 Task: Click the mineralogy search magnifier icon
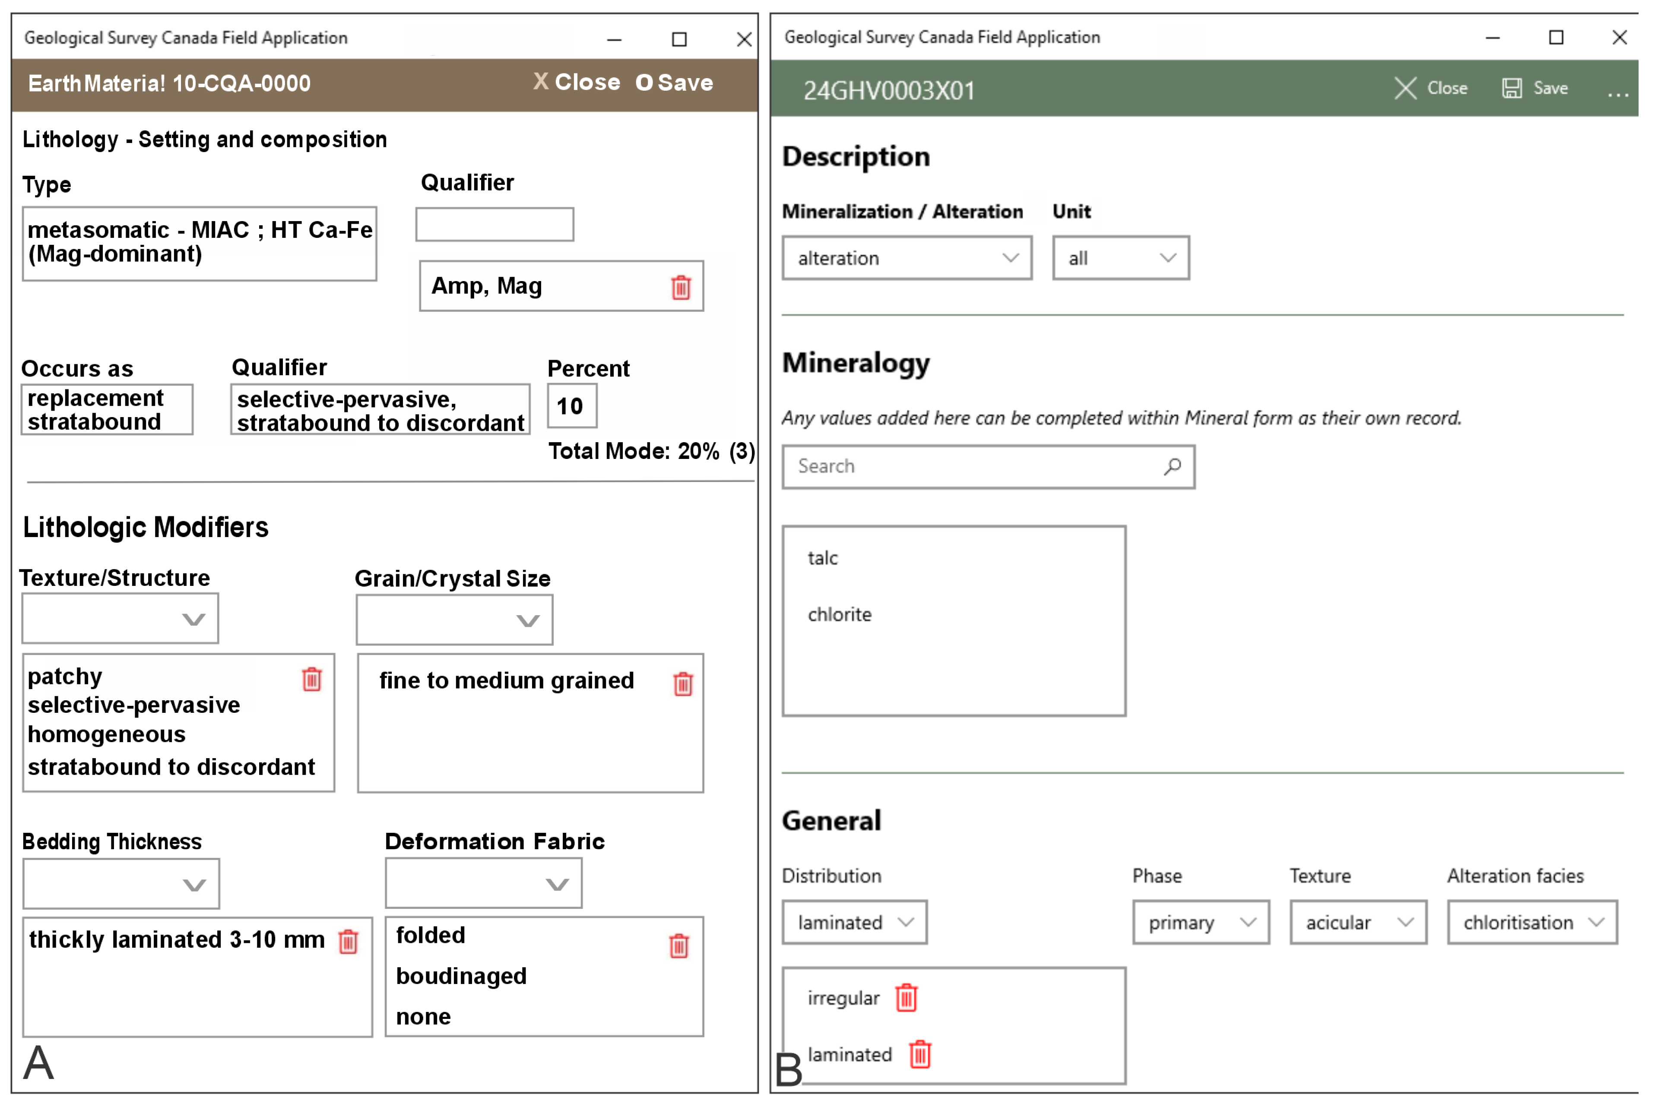tap(1172, 467)
